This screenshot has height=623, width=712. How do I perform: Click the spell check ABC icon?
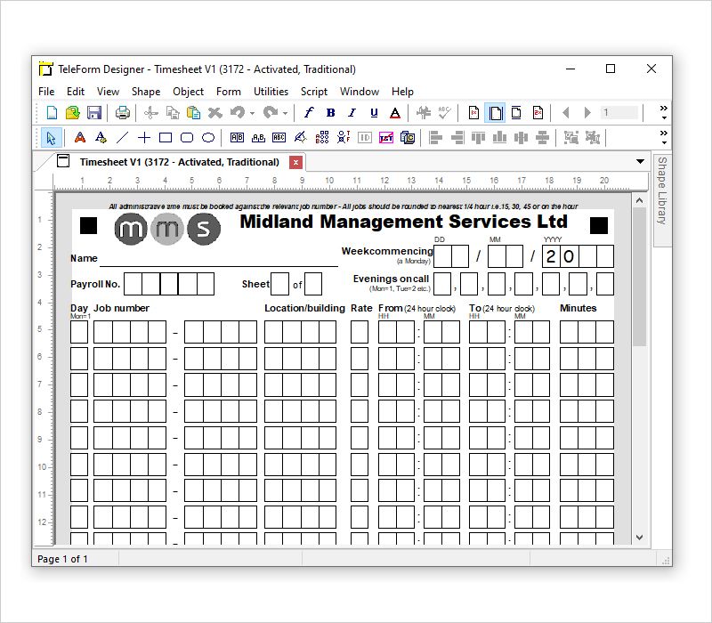point(444,113)
